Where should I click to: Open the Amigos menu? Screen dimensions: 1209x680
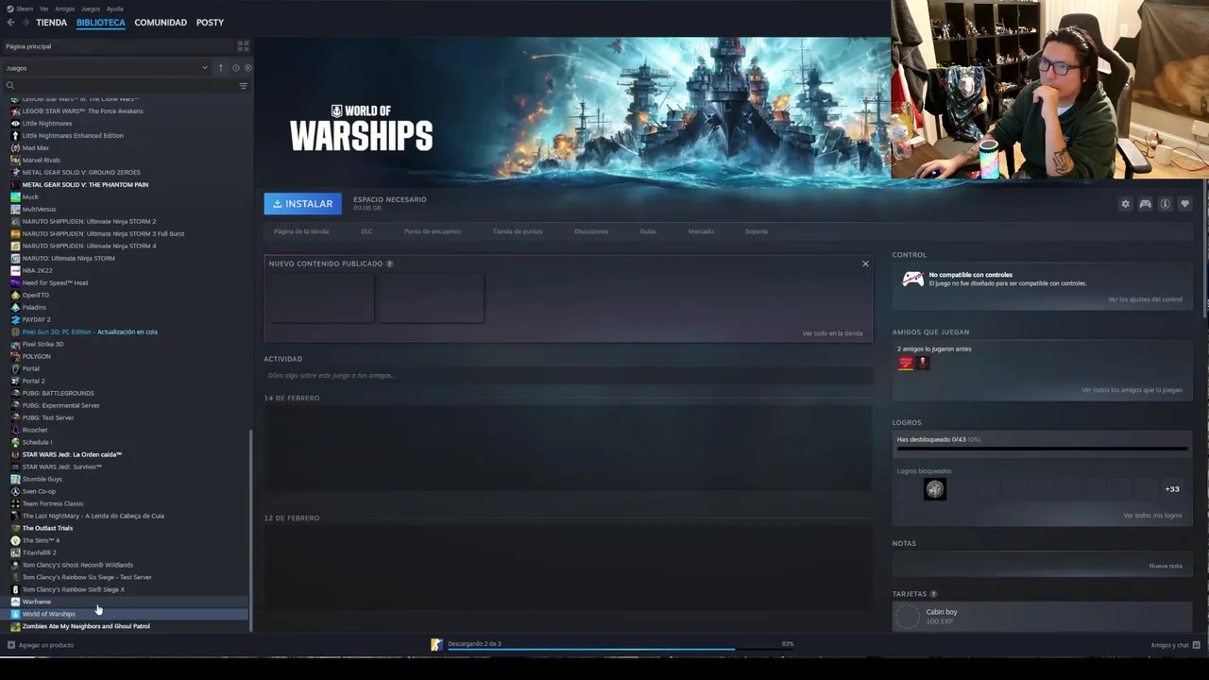click(x=65, y=8)
